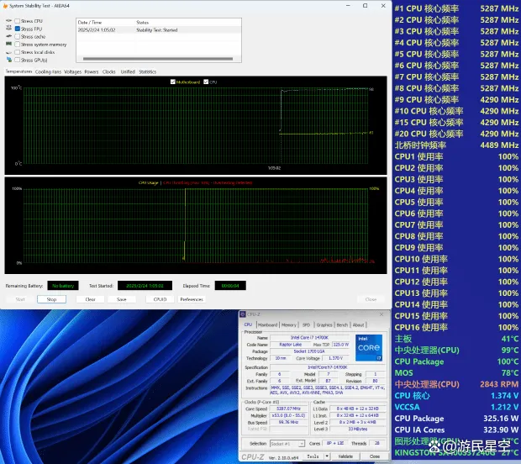Tick the Stress system memory checkbox
Image resolution: width=521 pixels, height=464 pixels.
18,45
